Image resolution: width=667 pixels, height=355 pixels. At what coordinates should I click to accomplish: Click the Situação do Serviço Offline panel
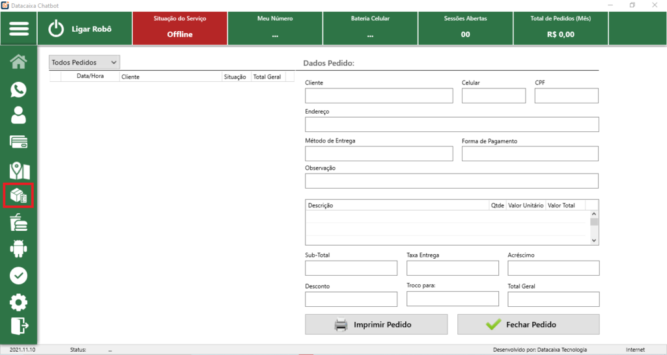(x=180, y=29)
